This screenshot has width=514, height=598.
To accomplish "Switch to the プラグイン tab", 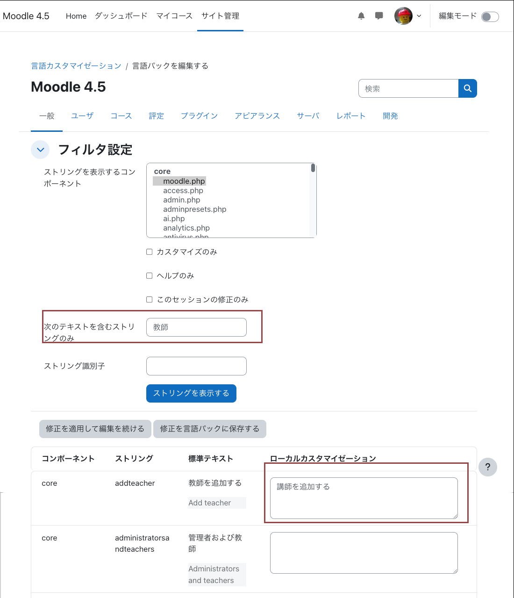I will click(x=200, y=116).
